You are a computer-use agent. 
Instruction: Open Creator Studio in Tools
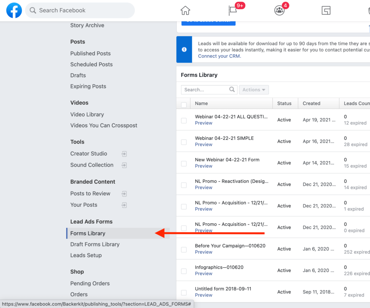point(89,154)
